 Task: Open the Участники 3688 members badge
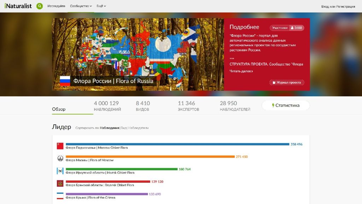click(x=287, y=28)
